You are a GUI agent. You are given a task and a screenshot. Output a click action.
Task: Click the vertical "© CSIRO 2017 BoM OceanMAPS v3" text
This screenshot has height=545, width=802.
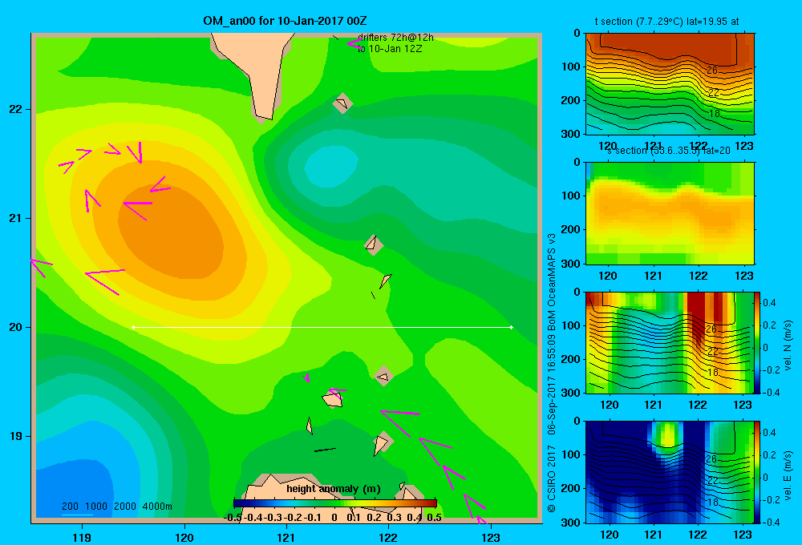(x=552, y=373)
